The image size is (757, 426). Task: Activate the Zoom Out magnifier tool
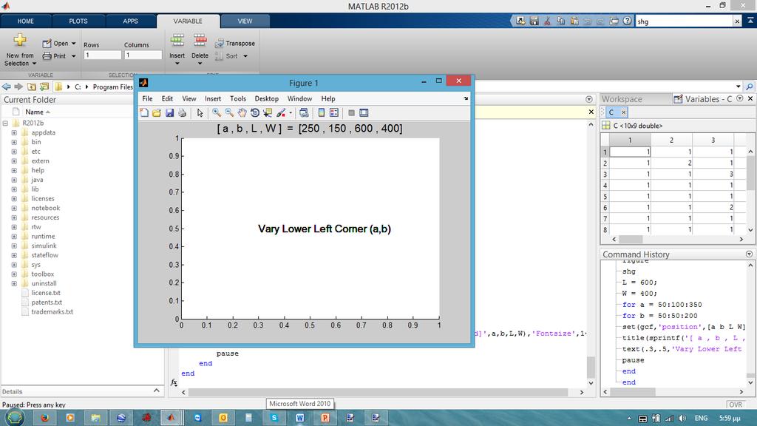point(229,112)
